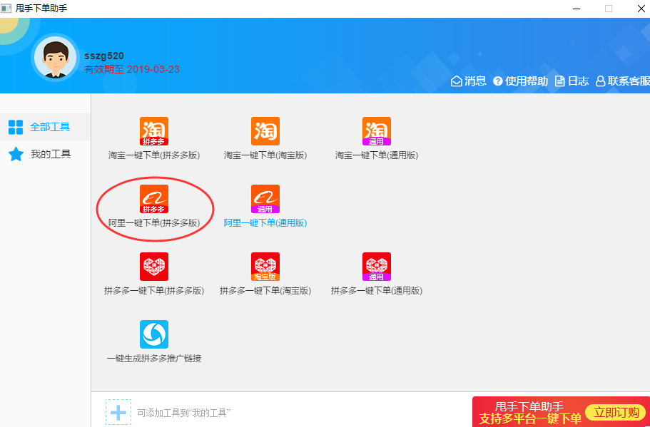This screenshot has height=427, width=650.
Task: Open 使用帮助 help
Action: tap(520, 81)
